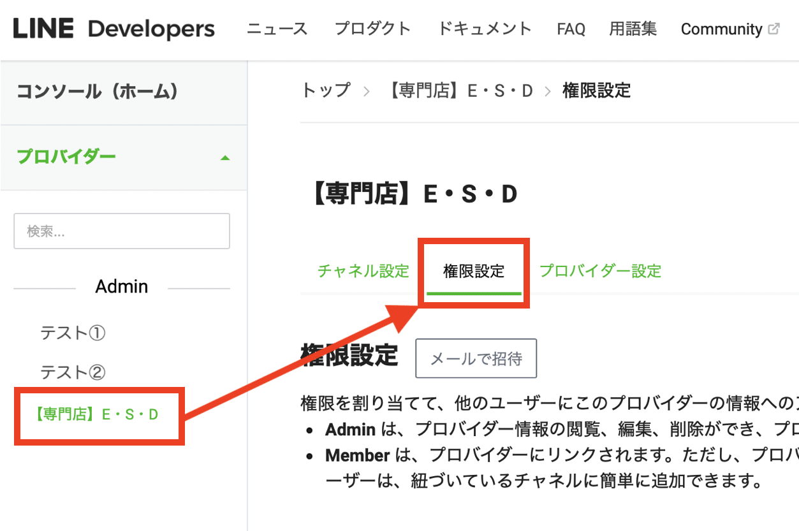Select provider テスト①

click(73, 332)
